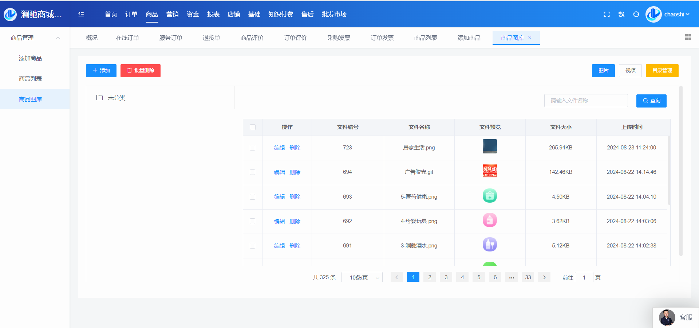Toggle the select-all checkbox in the table header
This screenshot has width=699, height=328.
(x=253, y=127)
